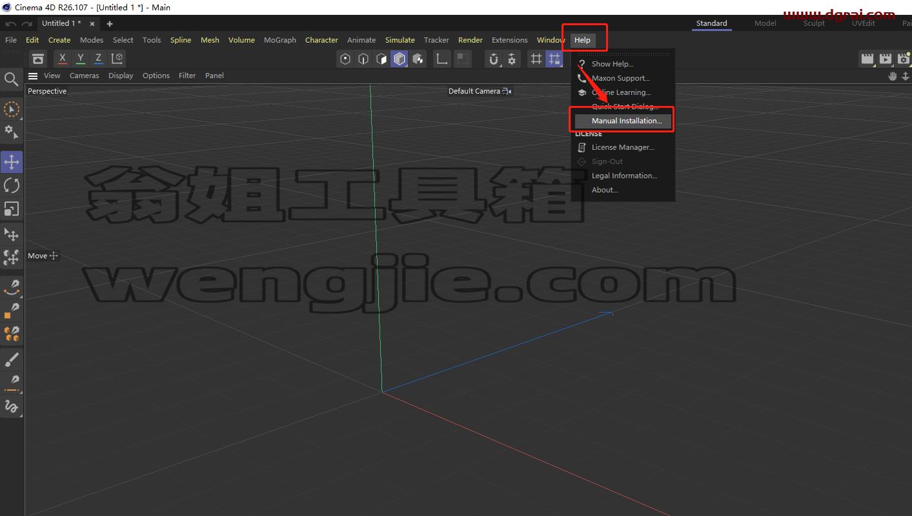Image resolution: width=912 pixels, height=516 pixels.
Task: Activate the Scale tool
Action: tap(12, 209)
